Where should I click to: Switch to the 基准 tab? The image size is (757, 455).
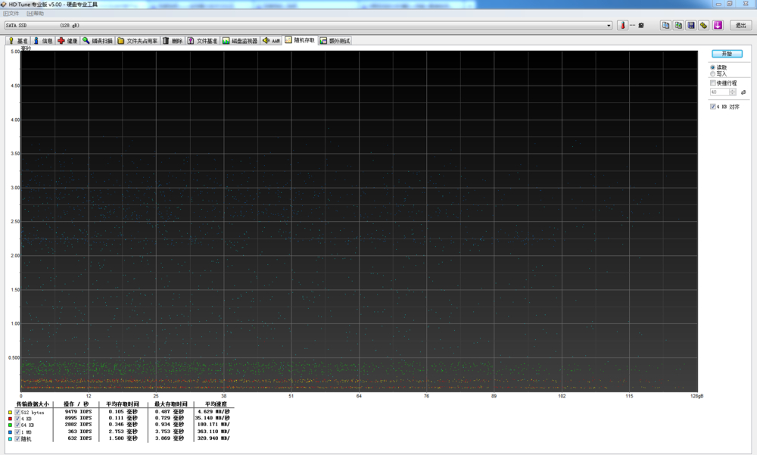click(17, 41)
